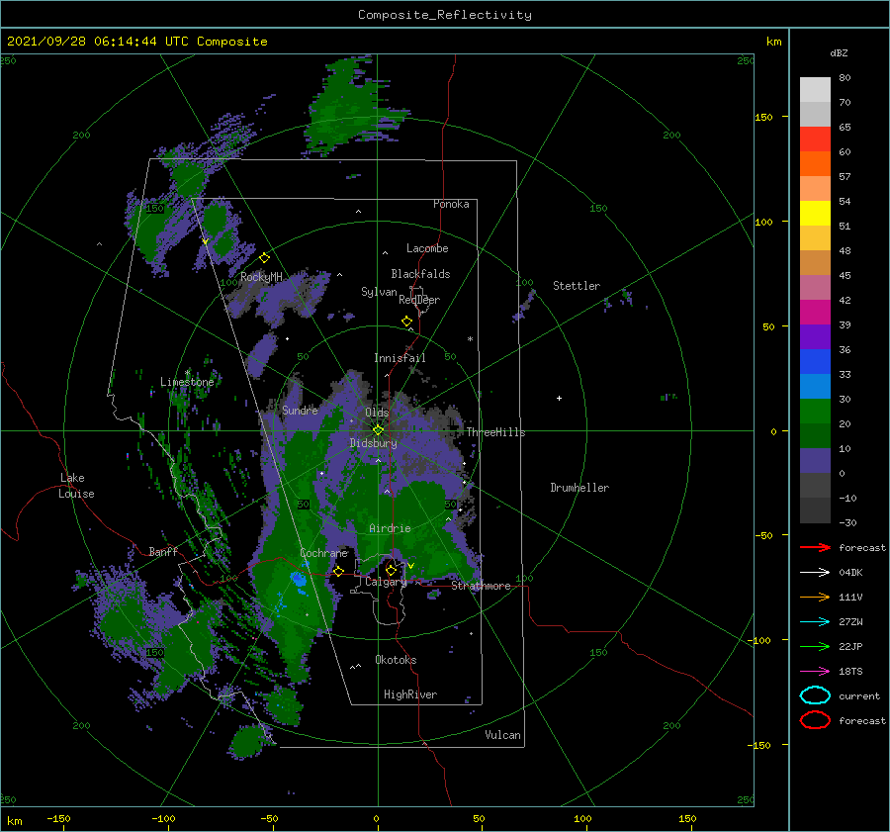Screen dimensions: 890x832
Task: Click the Limestone label
Action: point(187,382)
